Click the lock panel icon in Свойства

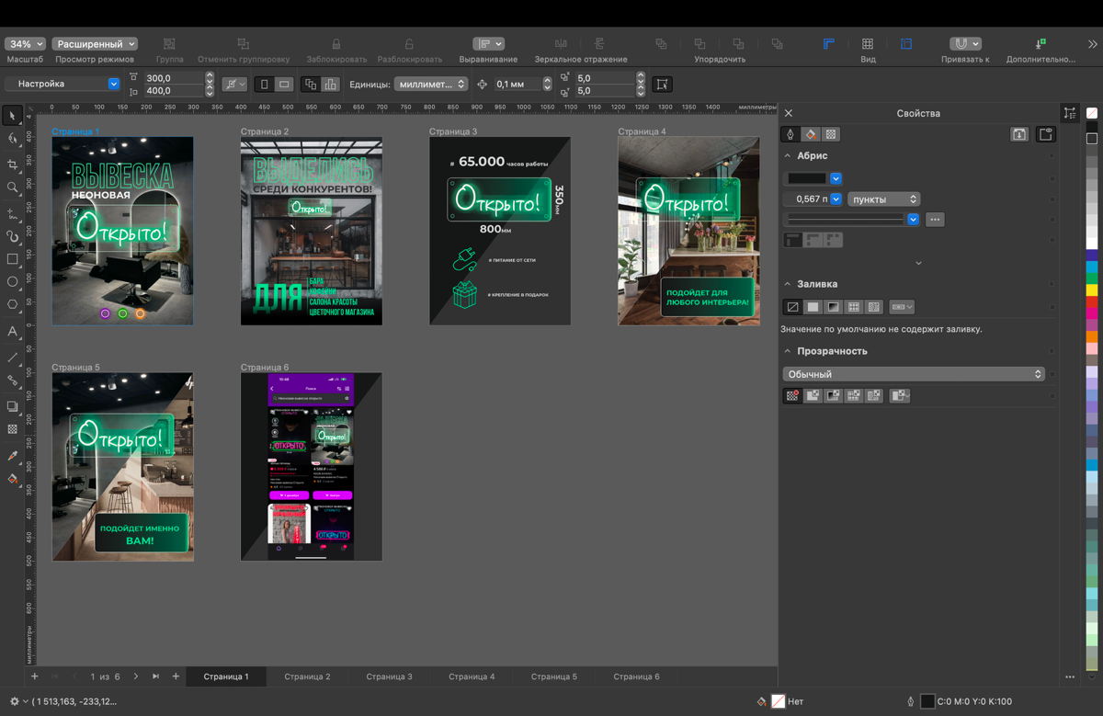click(x=1045, y=134)
